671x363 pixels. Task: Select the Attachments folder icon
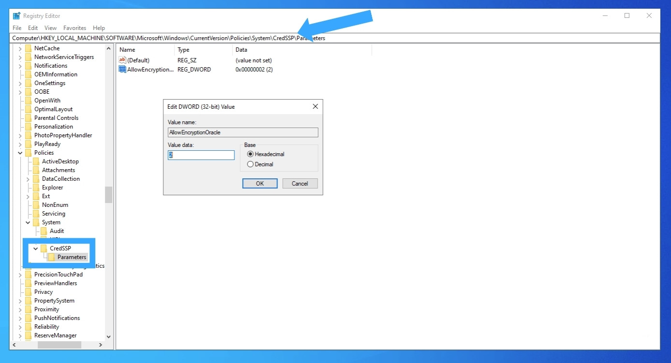click(x=36, y=170)
